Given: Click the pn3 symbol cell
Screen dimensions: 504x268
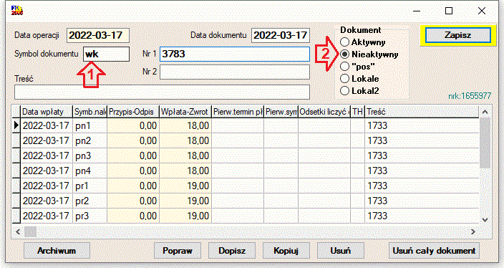Looking at the screenshot, I should 89,155.
